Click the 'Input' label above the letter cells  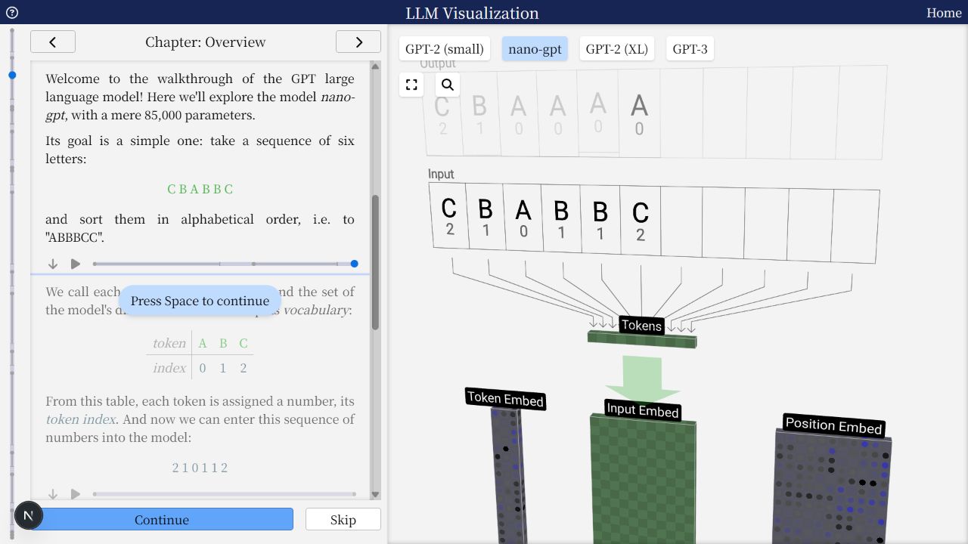pos(441,174)
